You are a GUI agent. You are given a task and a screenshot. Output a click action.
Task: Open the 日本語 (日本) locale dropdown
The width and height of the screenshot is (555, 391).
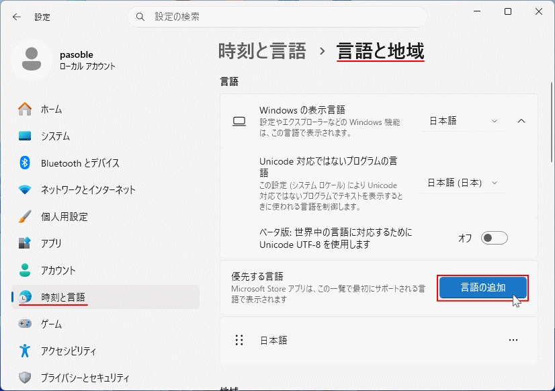(x=462, y=182)
